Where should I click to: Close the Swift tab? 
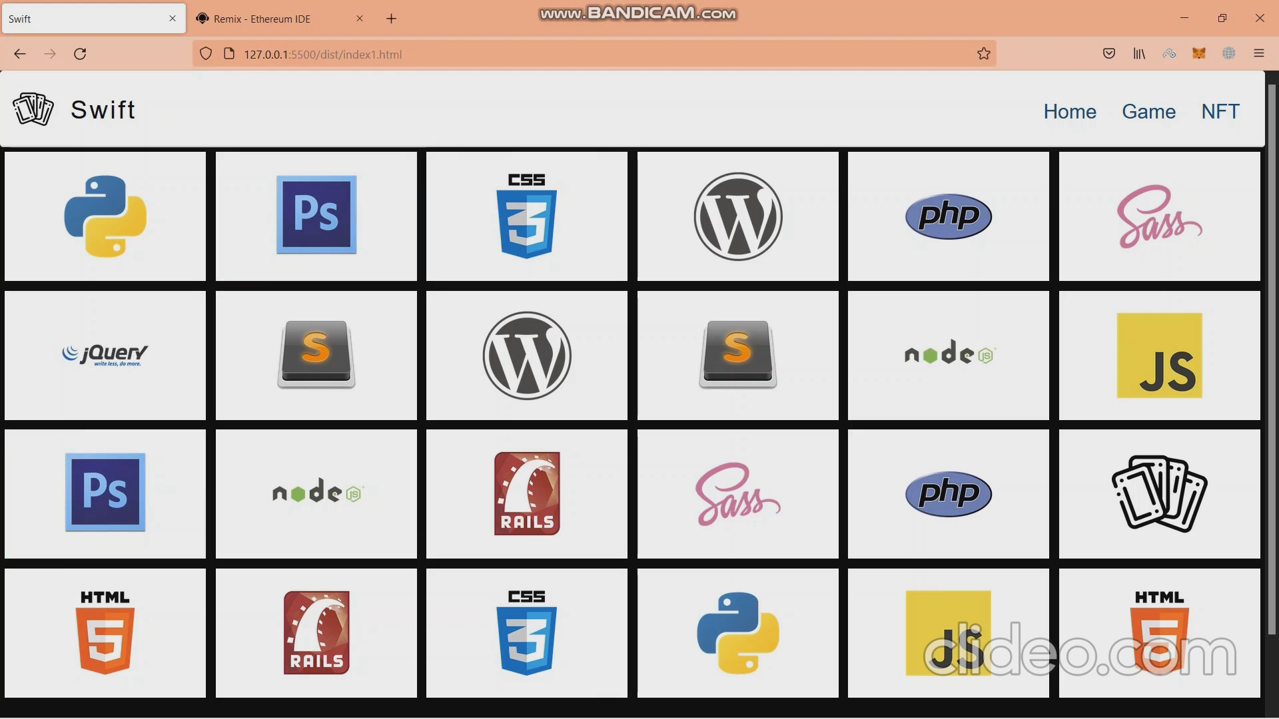click(173, 19)
